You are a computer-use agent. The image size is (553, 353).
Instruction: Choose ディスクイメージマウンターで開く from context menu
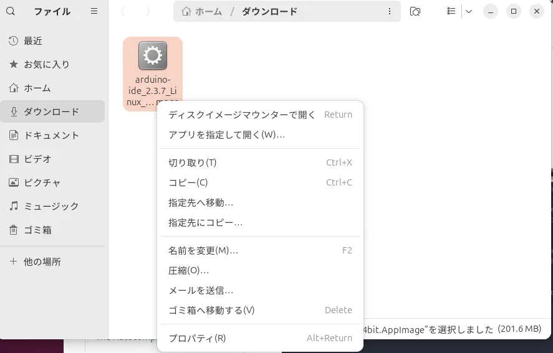(242, 115)
